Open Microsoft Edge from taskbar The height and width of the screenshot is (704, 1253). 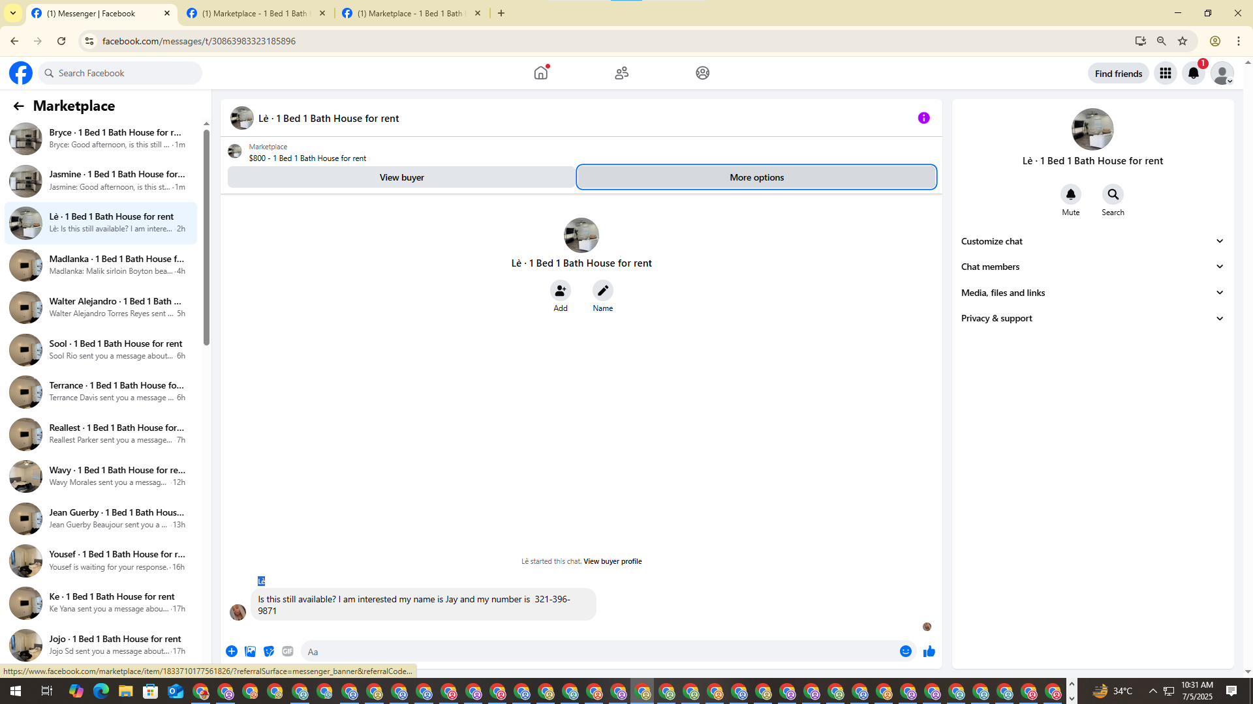101,691
